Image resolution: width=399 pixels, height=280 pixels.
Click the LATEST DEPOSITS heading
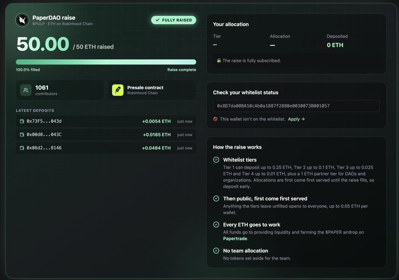[35, 110]
